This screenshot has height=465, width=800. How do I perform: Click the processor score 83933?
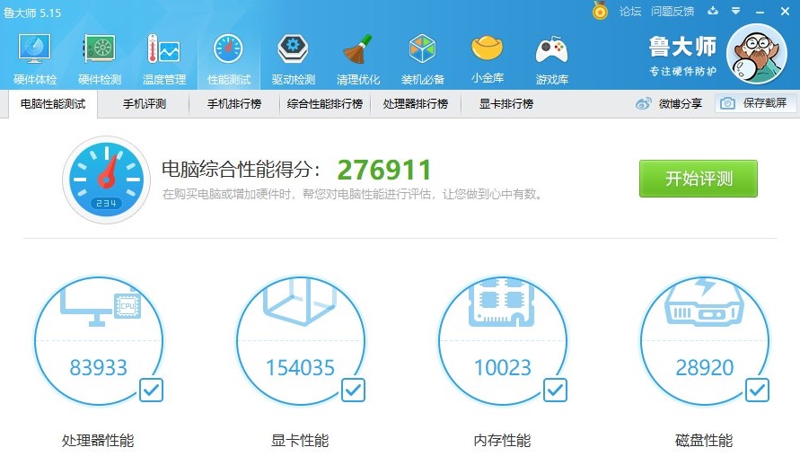coord(99,368)
